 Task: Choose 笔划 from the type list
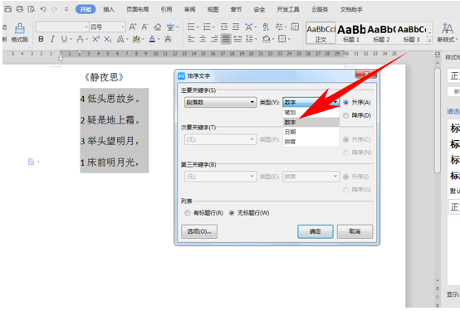click(311, 113)
